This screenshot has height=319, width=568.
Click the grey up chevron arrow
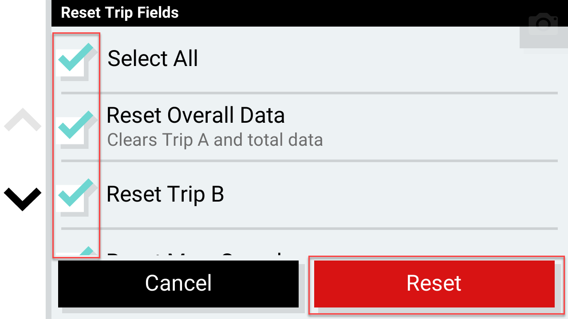click(23, 120)
